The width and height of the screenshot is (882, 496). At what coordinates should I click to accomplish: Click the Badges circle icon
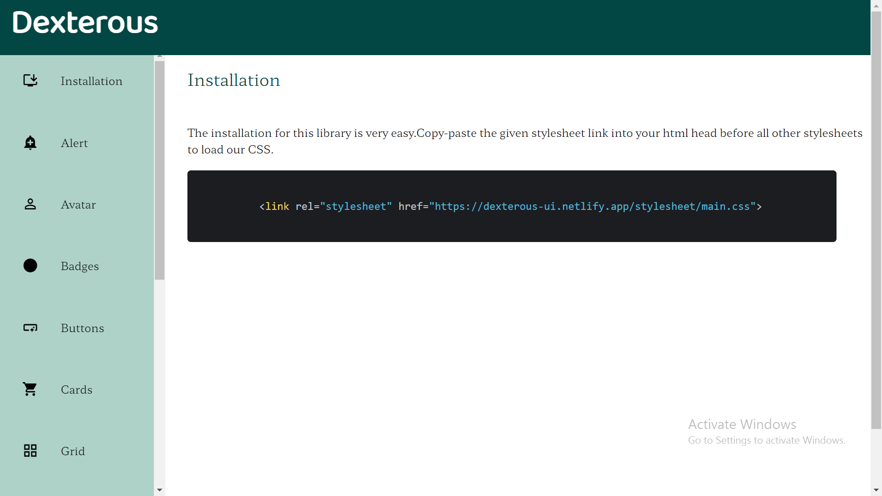(x=30, y=265)
